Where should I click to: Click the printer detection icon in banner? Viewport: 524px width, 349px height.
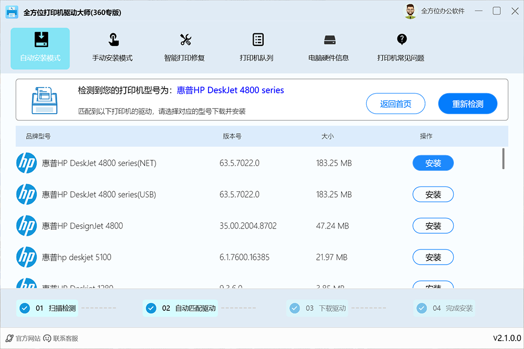point(45,99)
